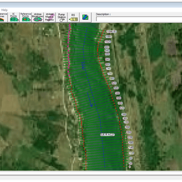Select the Pump Station tool

click(x=62, y=17)
